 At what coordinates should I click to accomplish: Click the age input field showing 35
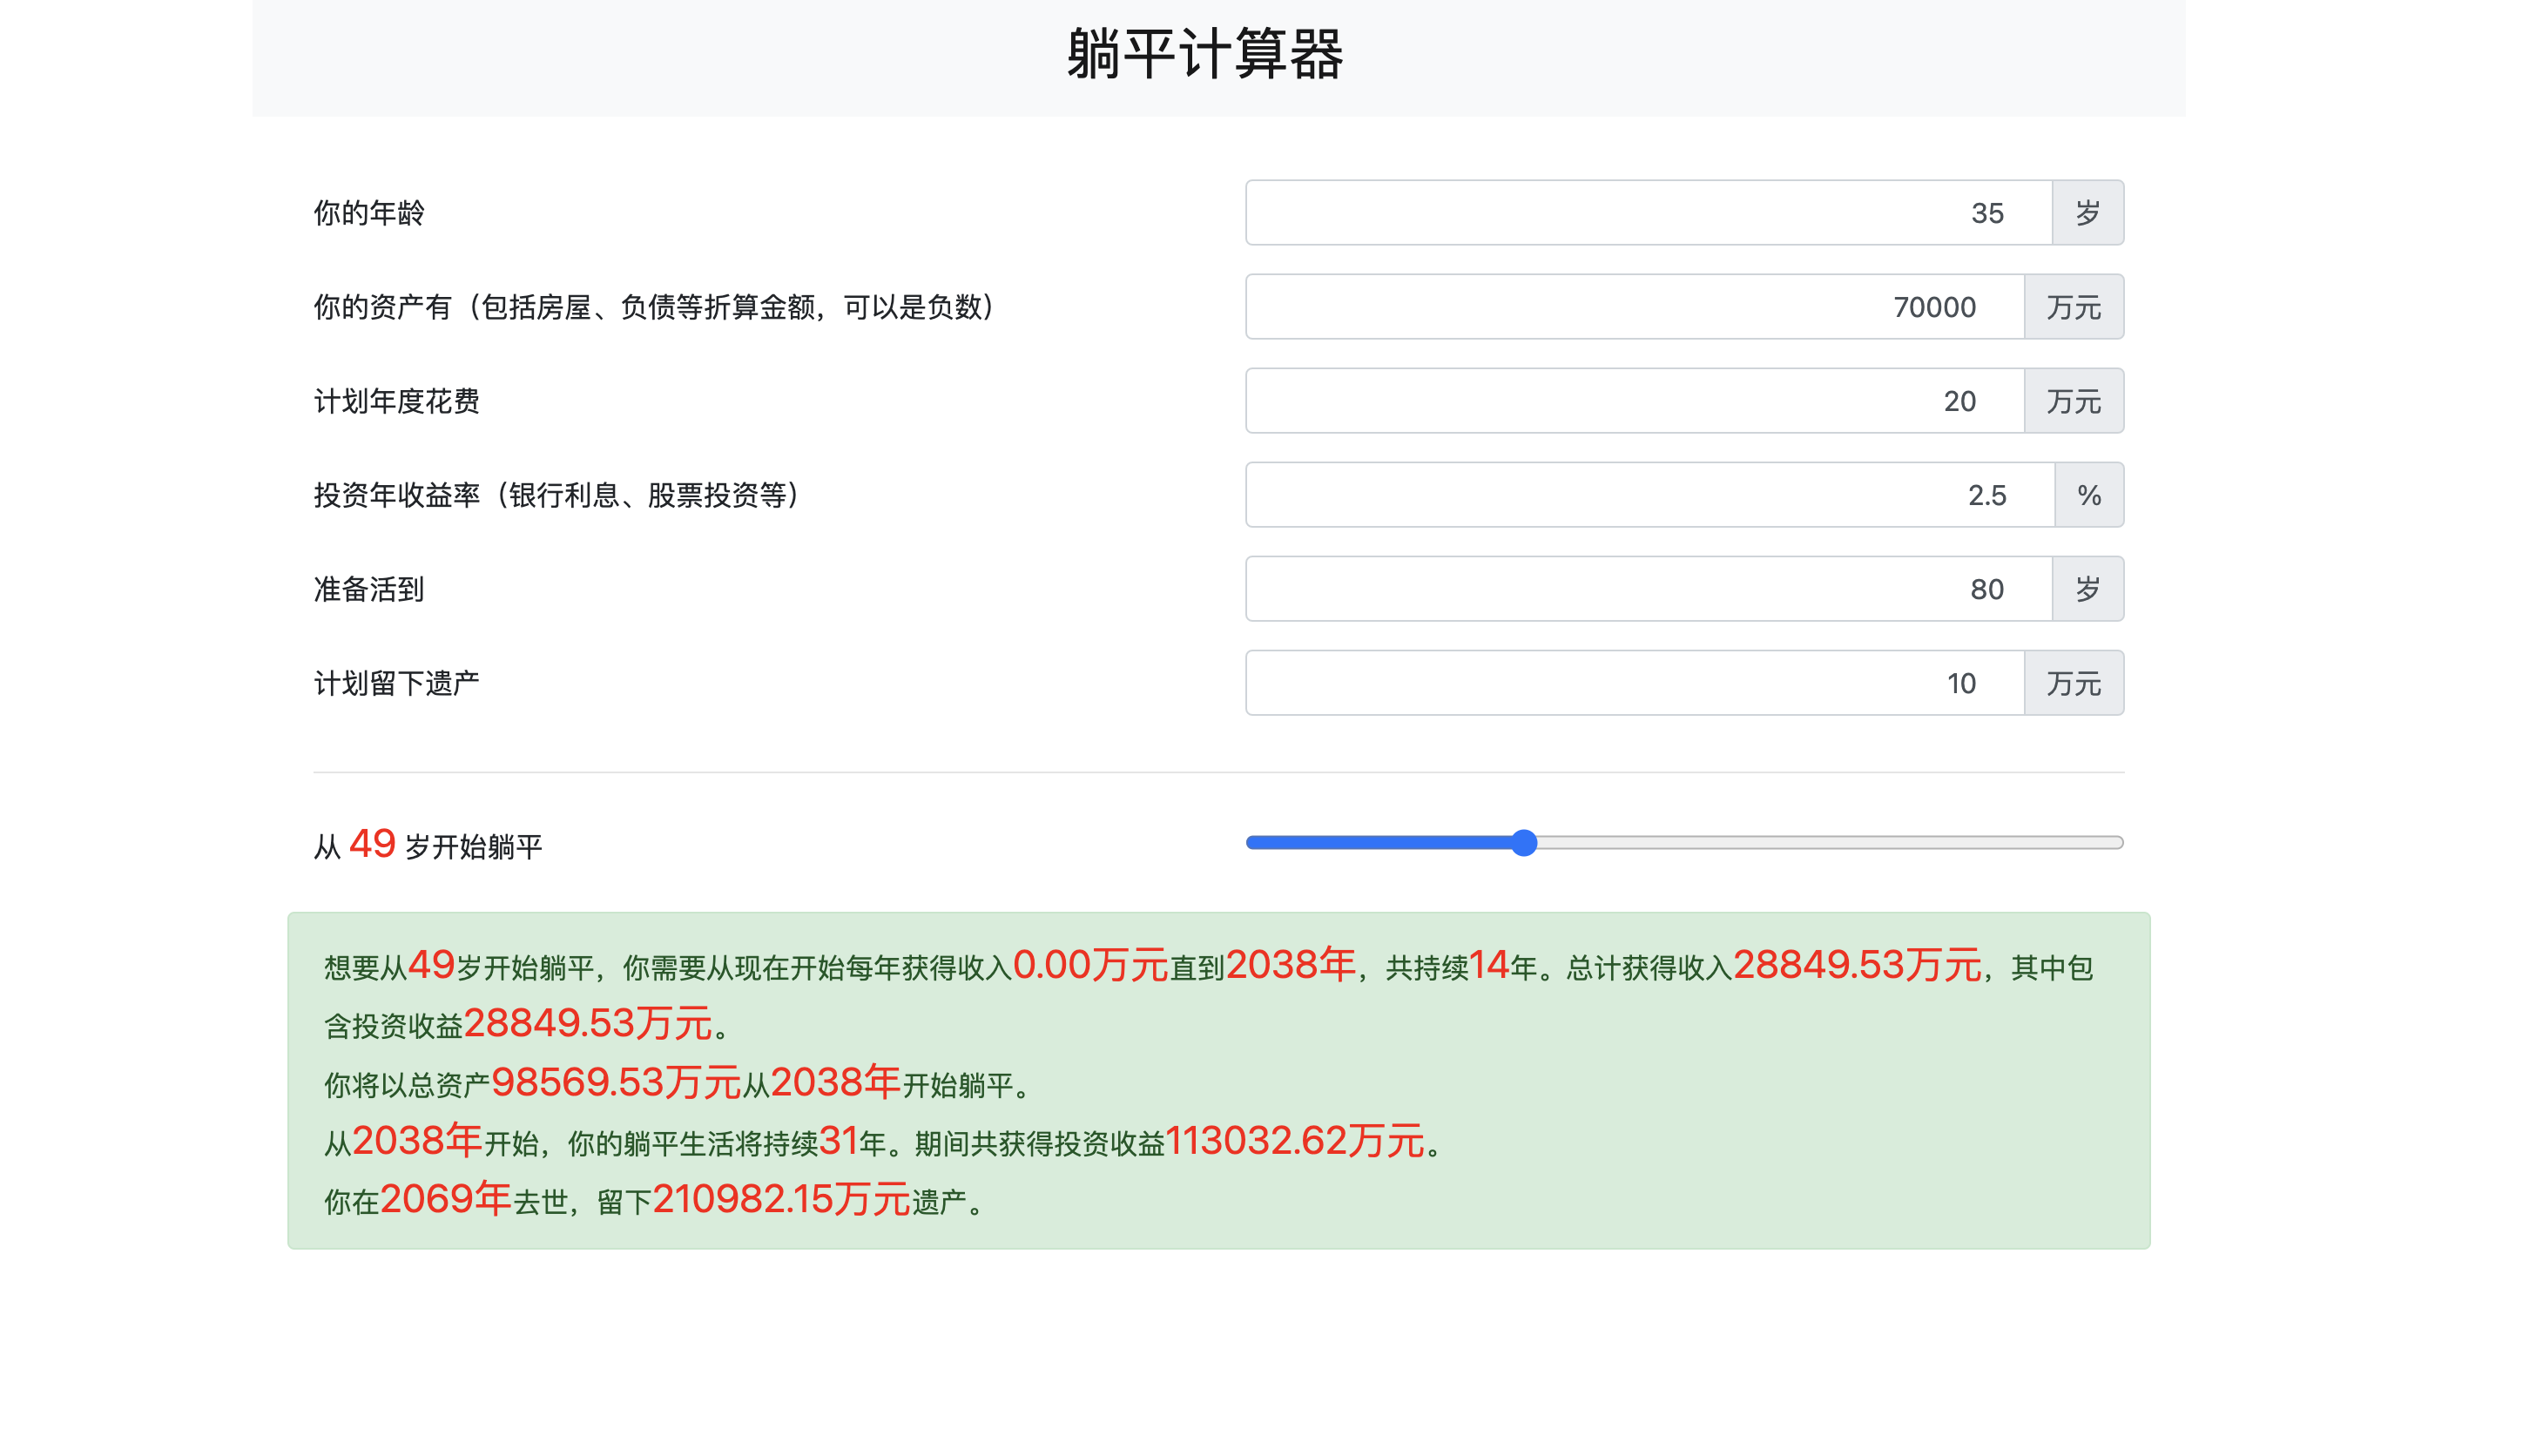[x=1648, y=212]
